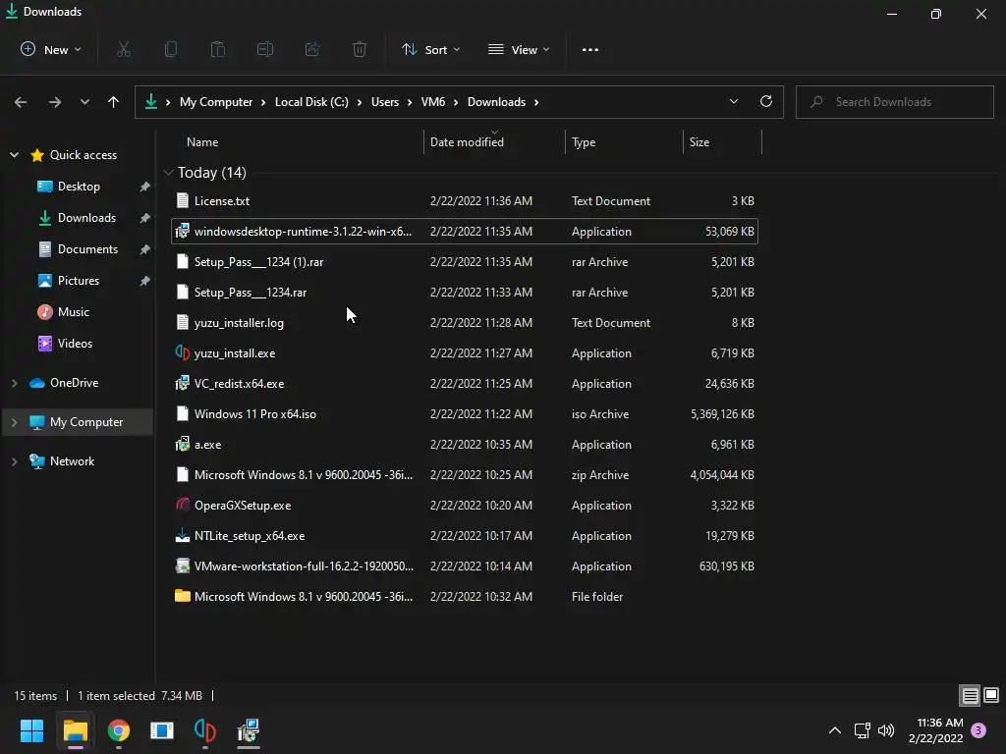Viewport: 1006px width, 754px height.
Task: Click My Computer in address breadcrumb
Action: point(216,102)
